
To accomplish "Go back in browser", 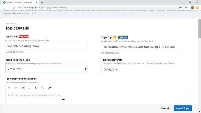I will [3, 8].
